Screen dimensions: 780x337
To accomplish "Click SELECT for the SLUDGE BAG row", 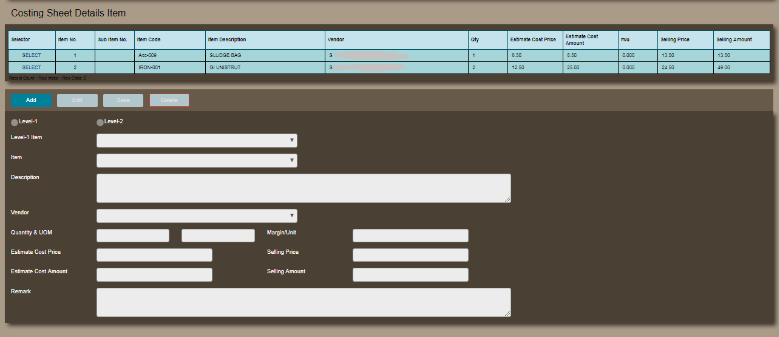I will 32,55.
